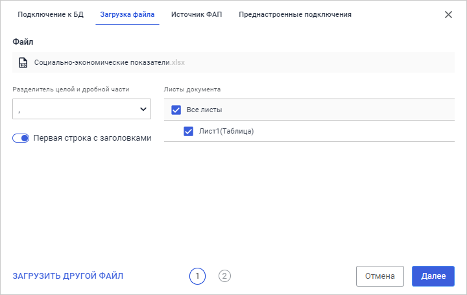Disable 'Первая строка с заголовками' switch

[x=21, y=138]
